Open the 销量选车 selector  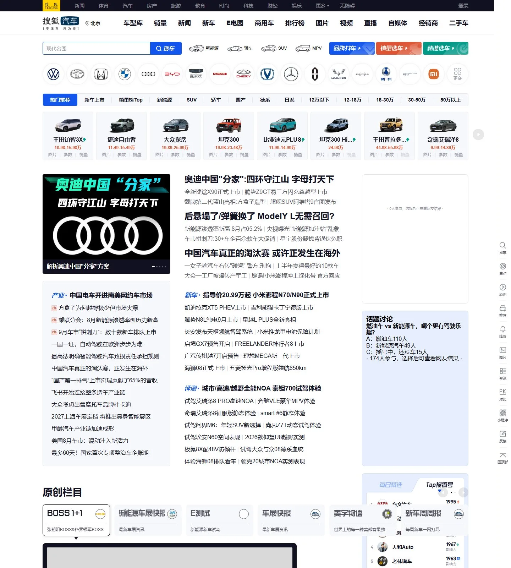(x=399, y=48)
